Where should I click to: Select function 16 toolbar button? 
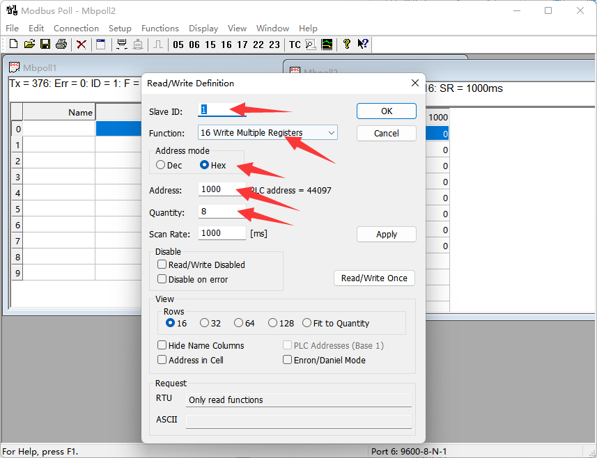pos(226,45)
